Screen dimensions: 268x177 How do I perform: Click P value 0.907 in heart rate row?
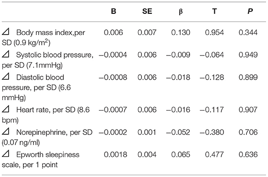248,110
